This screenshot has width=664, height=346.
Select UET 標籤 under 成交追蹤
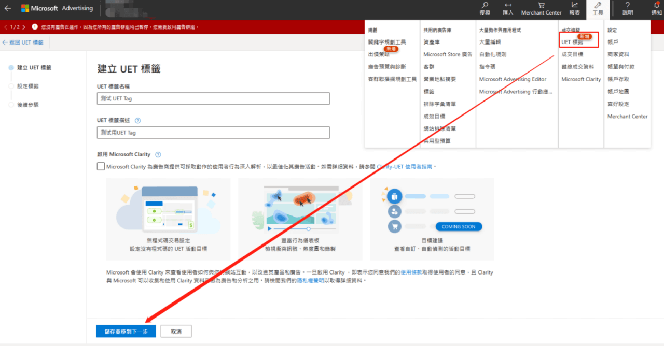coord(572,42)
